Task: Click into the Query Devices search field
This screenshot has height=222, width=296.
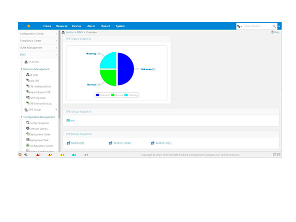Action: pyautogui.click(x=257, y=26)
